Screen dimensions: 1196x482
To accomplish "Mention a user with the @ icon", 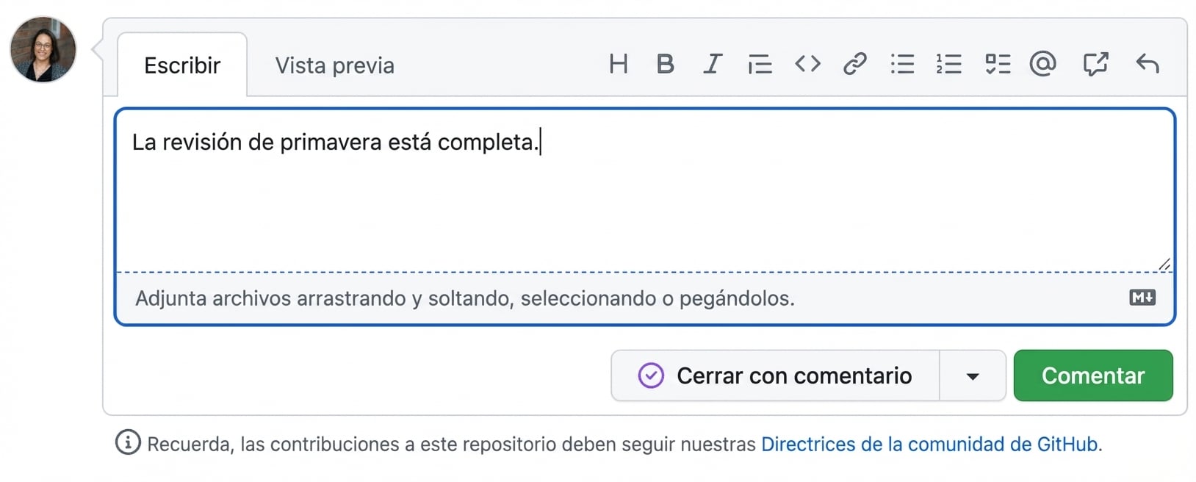I will (1042, 65).
